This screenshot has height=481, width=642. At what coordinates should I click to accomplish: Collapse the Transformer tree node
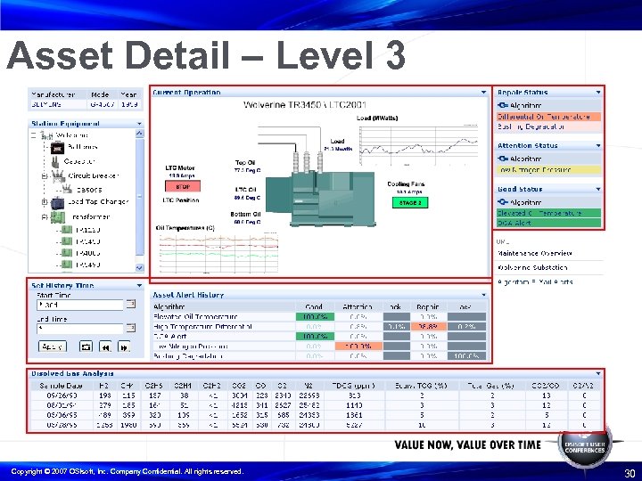(x=45, y=216)
